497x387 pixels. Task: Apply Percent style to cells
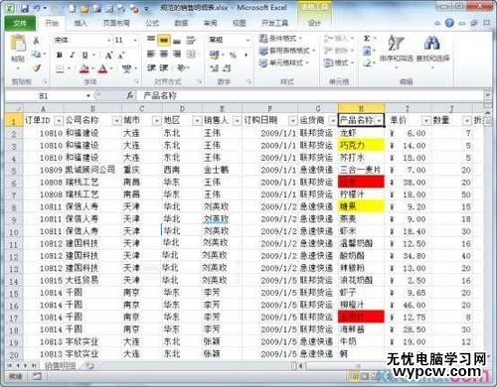233,55
